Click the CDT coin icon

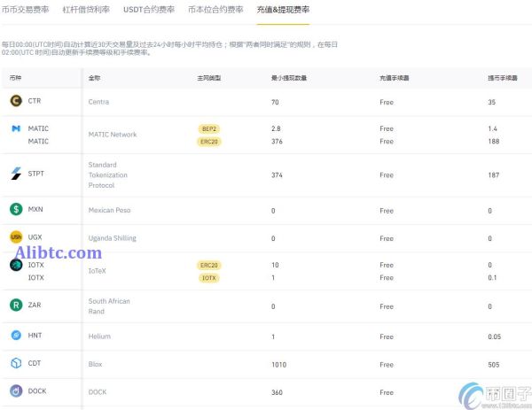pos(16,363)
